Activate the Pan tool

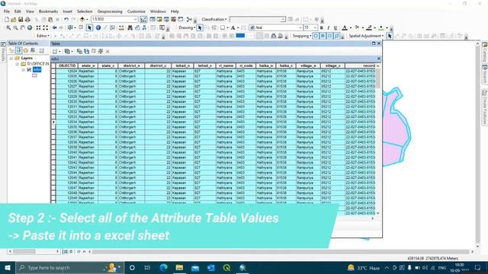point(22,28)
